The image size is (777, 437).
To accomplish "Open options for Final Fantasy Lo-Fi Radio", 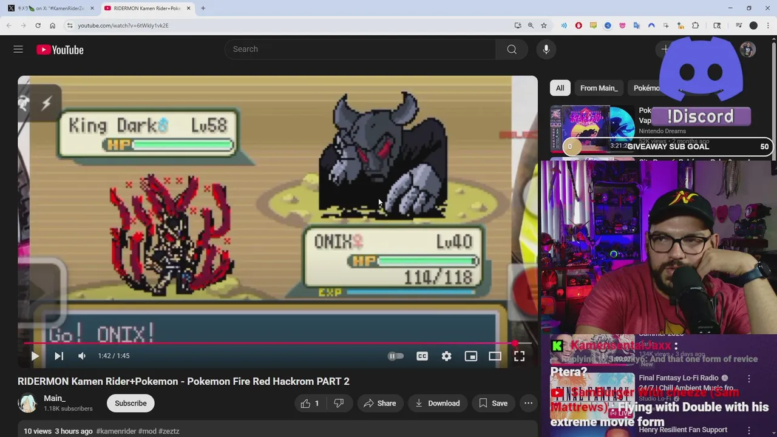I will point(748,378).
